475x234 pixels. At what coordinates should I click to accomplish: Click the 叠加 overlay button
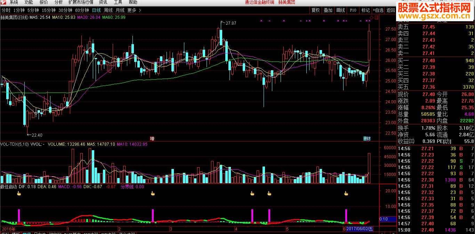point(328,10)
